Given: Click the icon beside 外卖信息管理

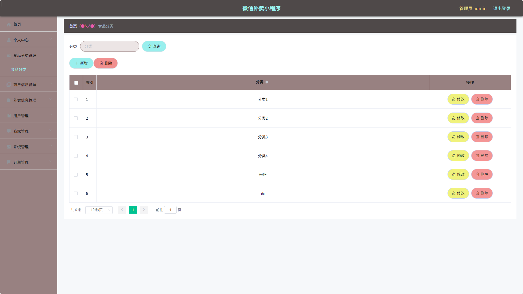Looking at the screenshot, I should 9,100.
